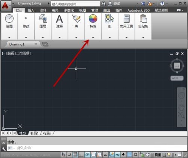Open the 图层 layers panel

(43, 21)
